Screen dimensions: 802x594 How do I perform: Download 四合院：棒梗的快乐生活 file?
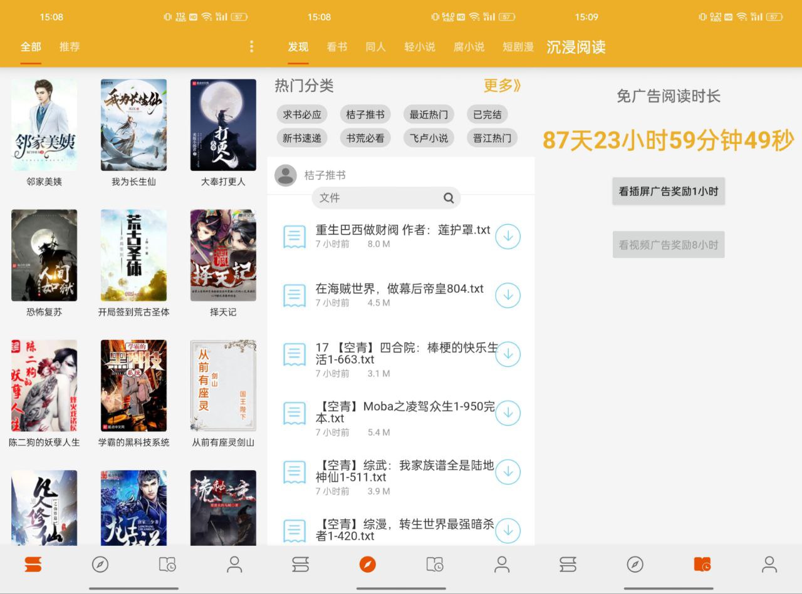point(508,354)
